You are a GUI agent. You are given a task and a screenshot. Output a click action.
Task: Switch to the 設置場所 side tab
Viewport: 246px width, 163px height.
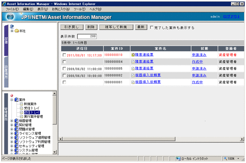6,72
